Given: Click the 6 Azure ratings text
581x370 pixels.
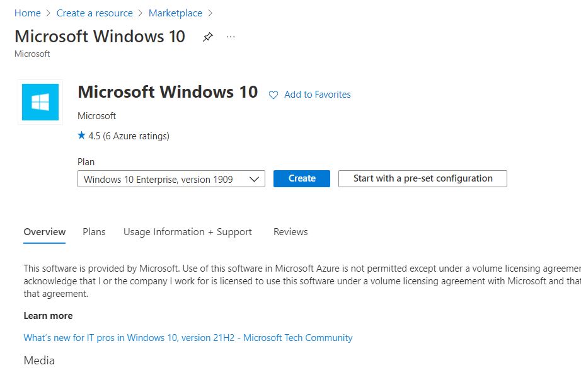Looking at the screenshot, I should click(136, 136).
